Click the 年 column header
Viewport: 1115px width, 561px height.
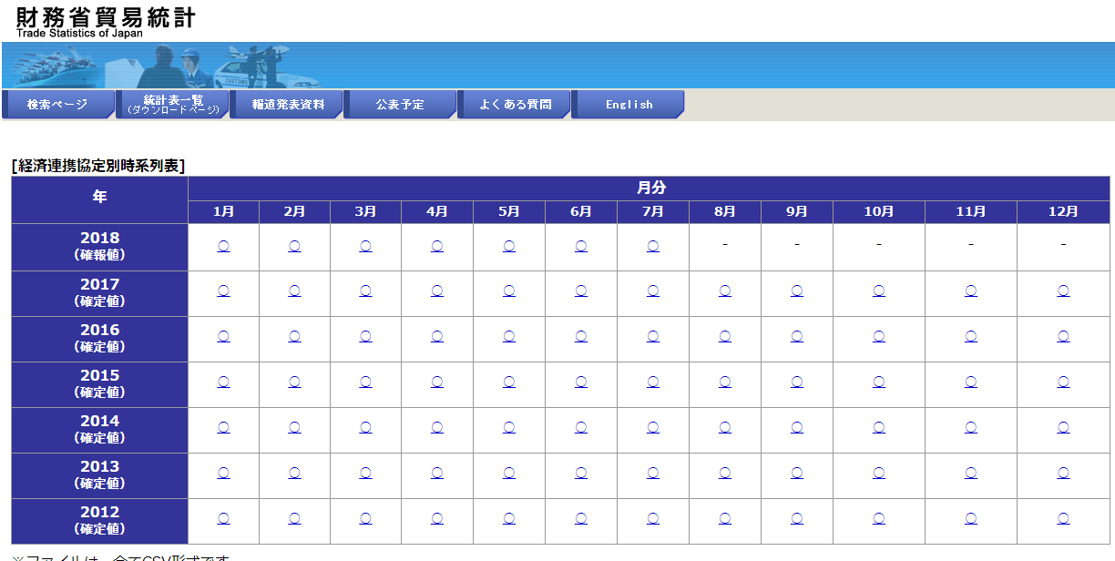point(99,199)
